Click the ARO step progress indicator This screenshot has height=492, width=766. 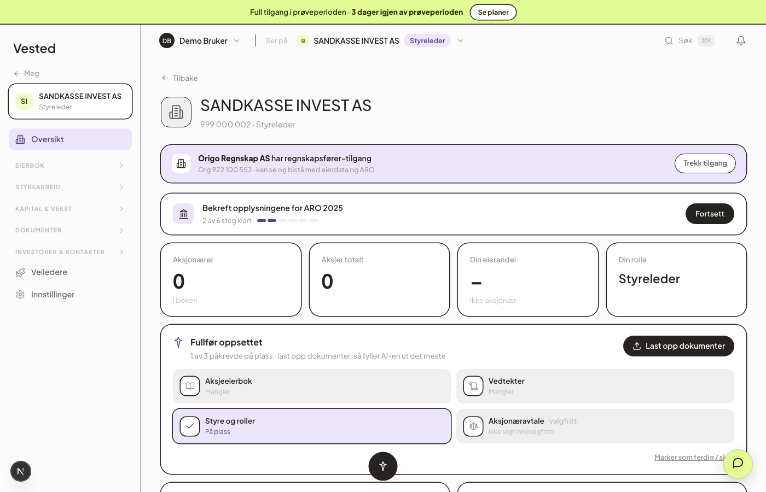(287, 220)
